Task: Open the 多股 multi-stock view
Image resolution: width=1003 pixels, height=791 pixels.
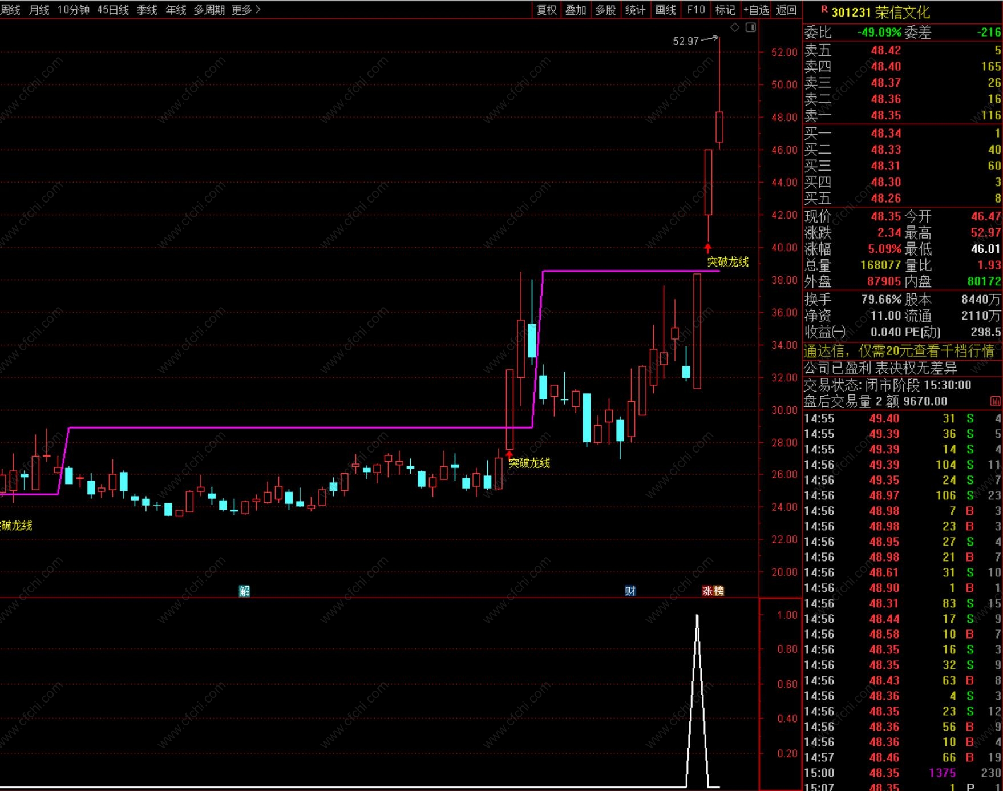Action: coord(606,10)
